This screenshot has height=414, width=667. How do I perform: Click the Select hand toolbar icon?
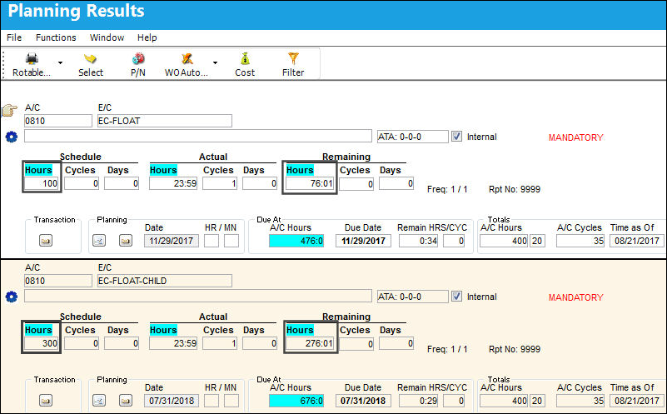(x=90, y=58)
